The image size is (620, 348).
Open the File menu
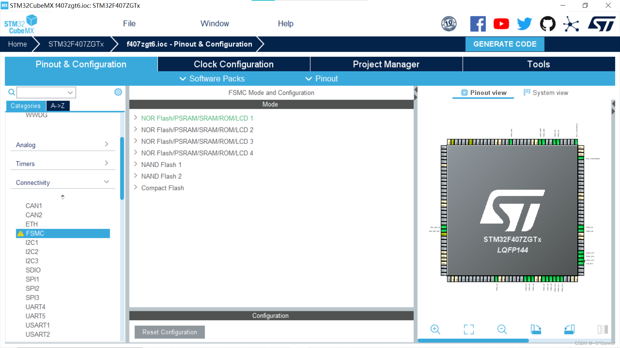coord(129,24)
